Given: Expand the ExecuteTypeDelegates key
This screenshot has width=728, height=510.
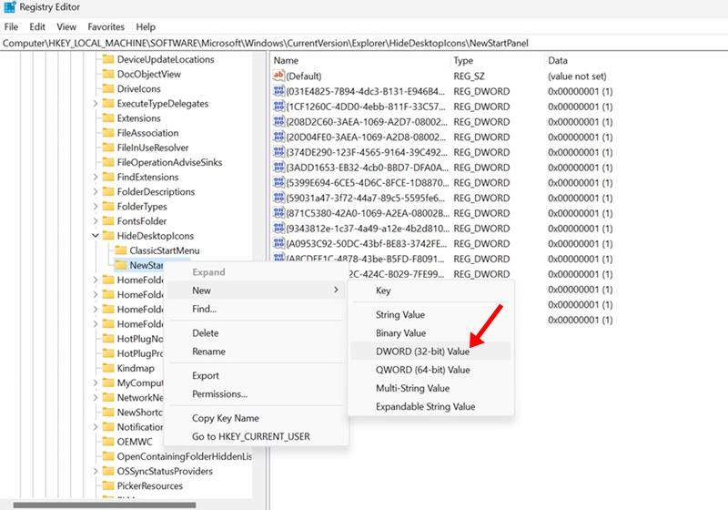Looking at the screenshot, I should tap(96, 103).
